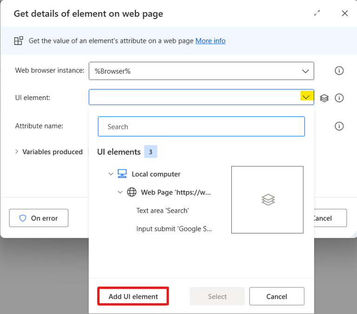
Task: Click info icon beside Attribute name
Action: coord(339,126)
